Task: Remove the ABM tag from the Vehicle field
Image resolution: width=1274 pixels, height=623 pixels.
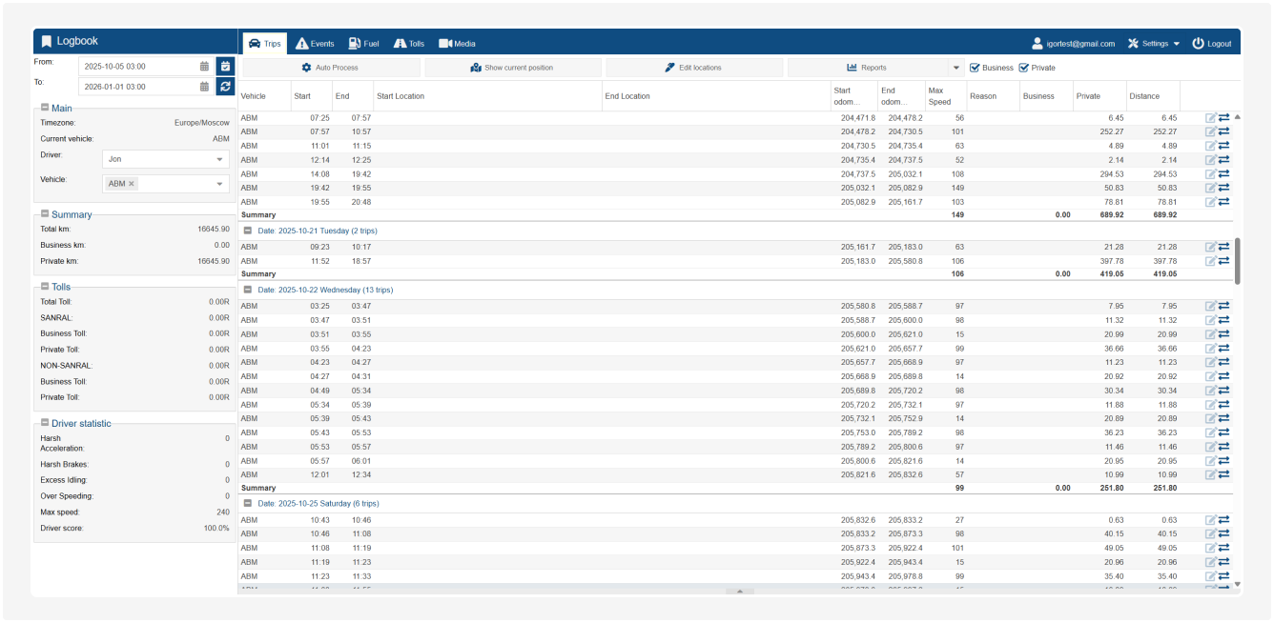Action: point(132,184)
